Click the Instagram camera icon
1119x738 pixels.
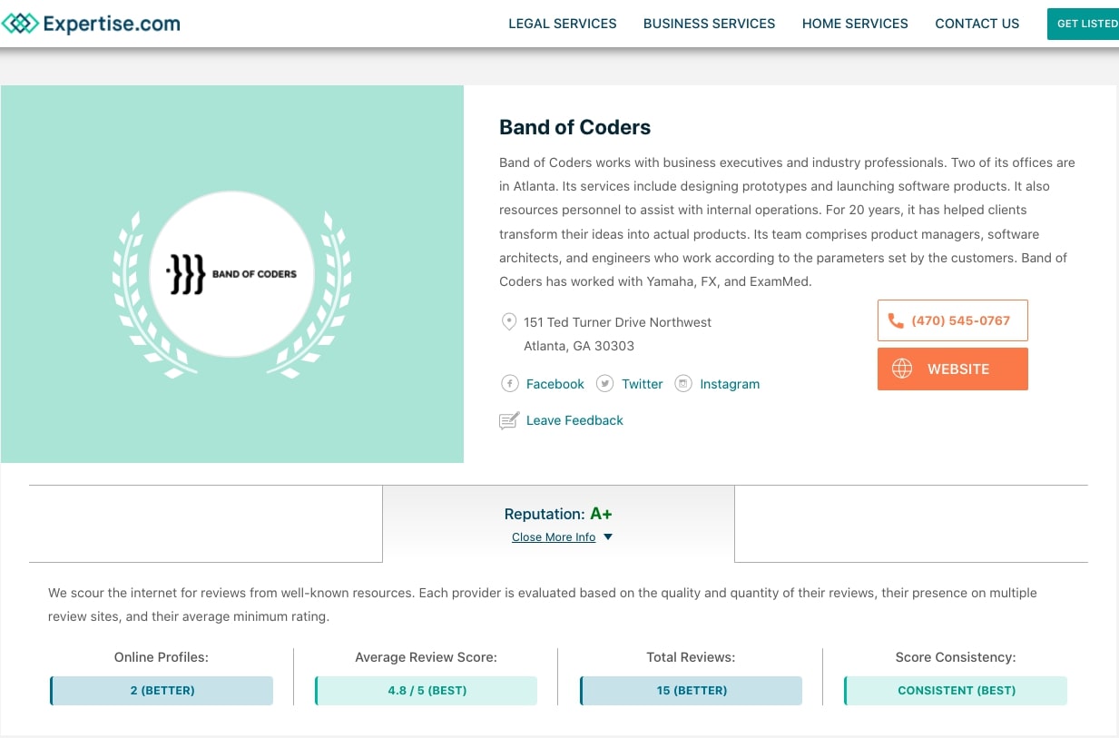tap(683, 384)
